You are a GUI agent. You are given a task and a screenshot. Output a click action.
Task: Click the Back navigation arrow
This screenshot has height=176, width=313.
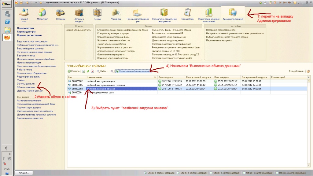tap(27, 2)
